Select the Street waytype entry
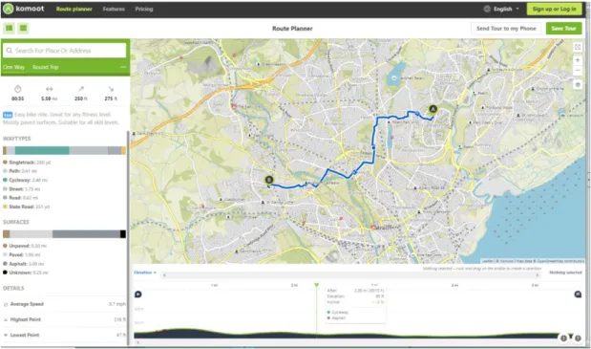The image size is (591, 349). (x=22, y=189)
